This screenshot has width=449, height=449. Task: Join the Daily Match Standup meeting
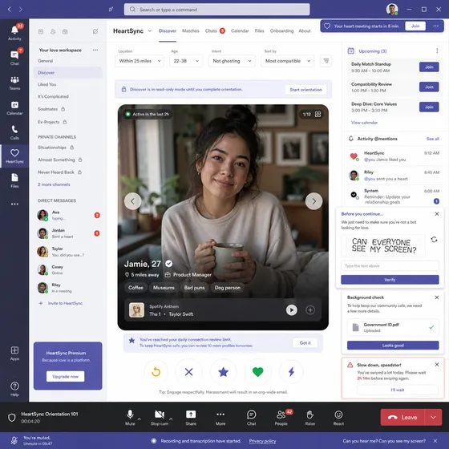pos(429,67)
